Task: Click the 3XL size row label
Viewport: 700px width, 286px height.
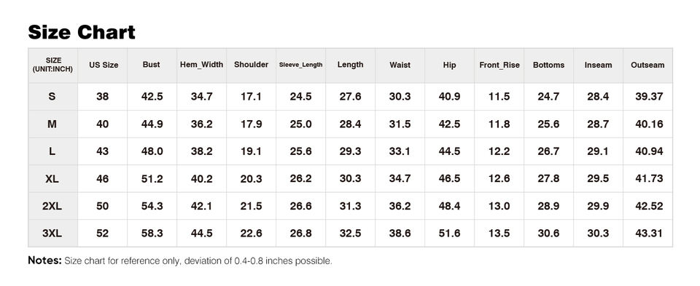Action: coord(52,233)
